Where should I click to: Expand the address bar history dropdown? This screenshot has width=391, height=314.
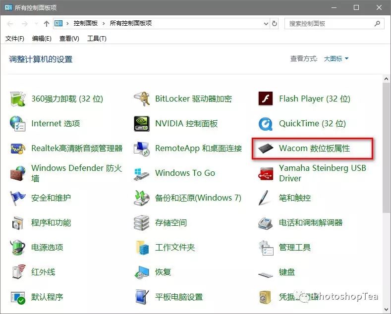pos(266,24)
